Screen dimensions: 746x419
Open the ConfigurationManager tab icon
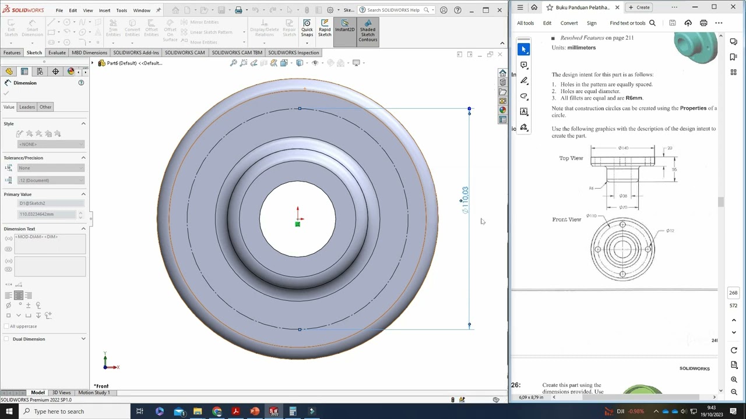pyautogui.click(x=40, y=71)
